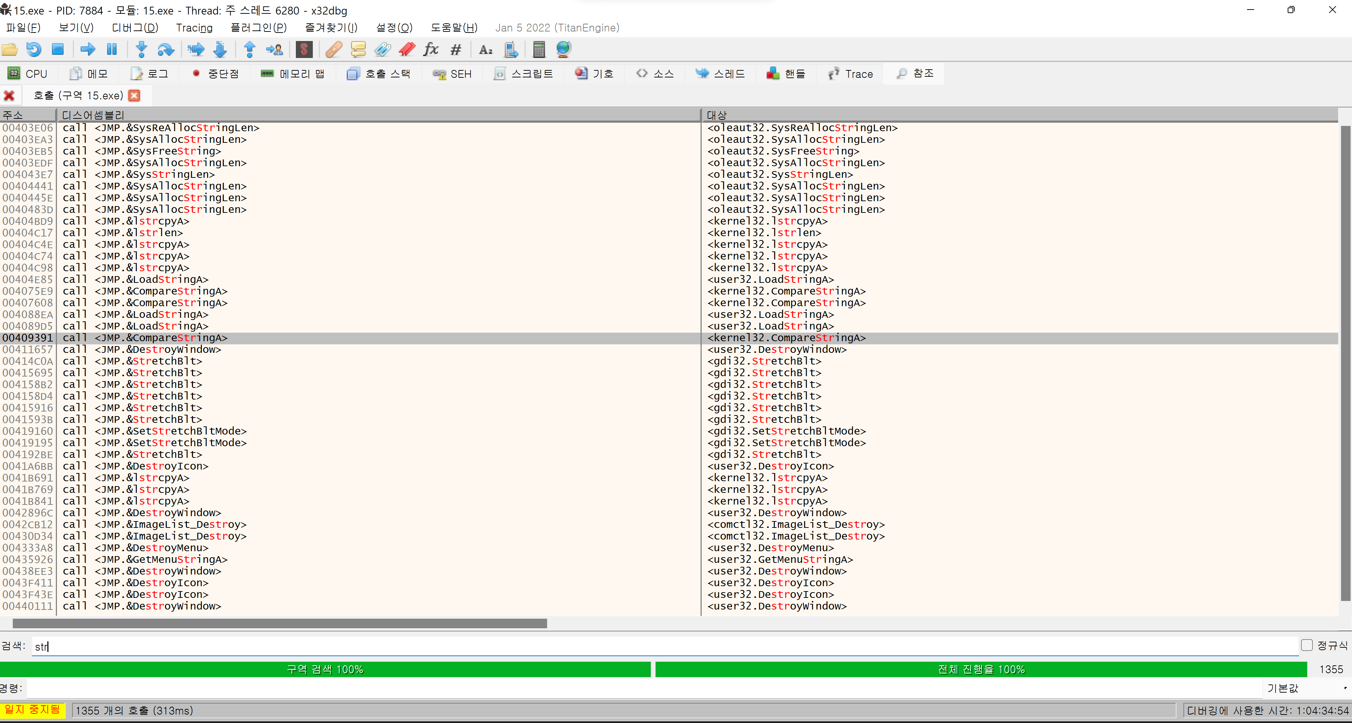Open variables with the hash icon
Viewport: 1352px width, 723px height.
pos(456,50)
